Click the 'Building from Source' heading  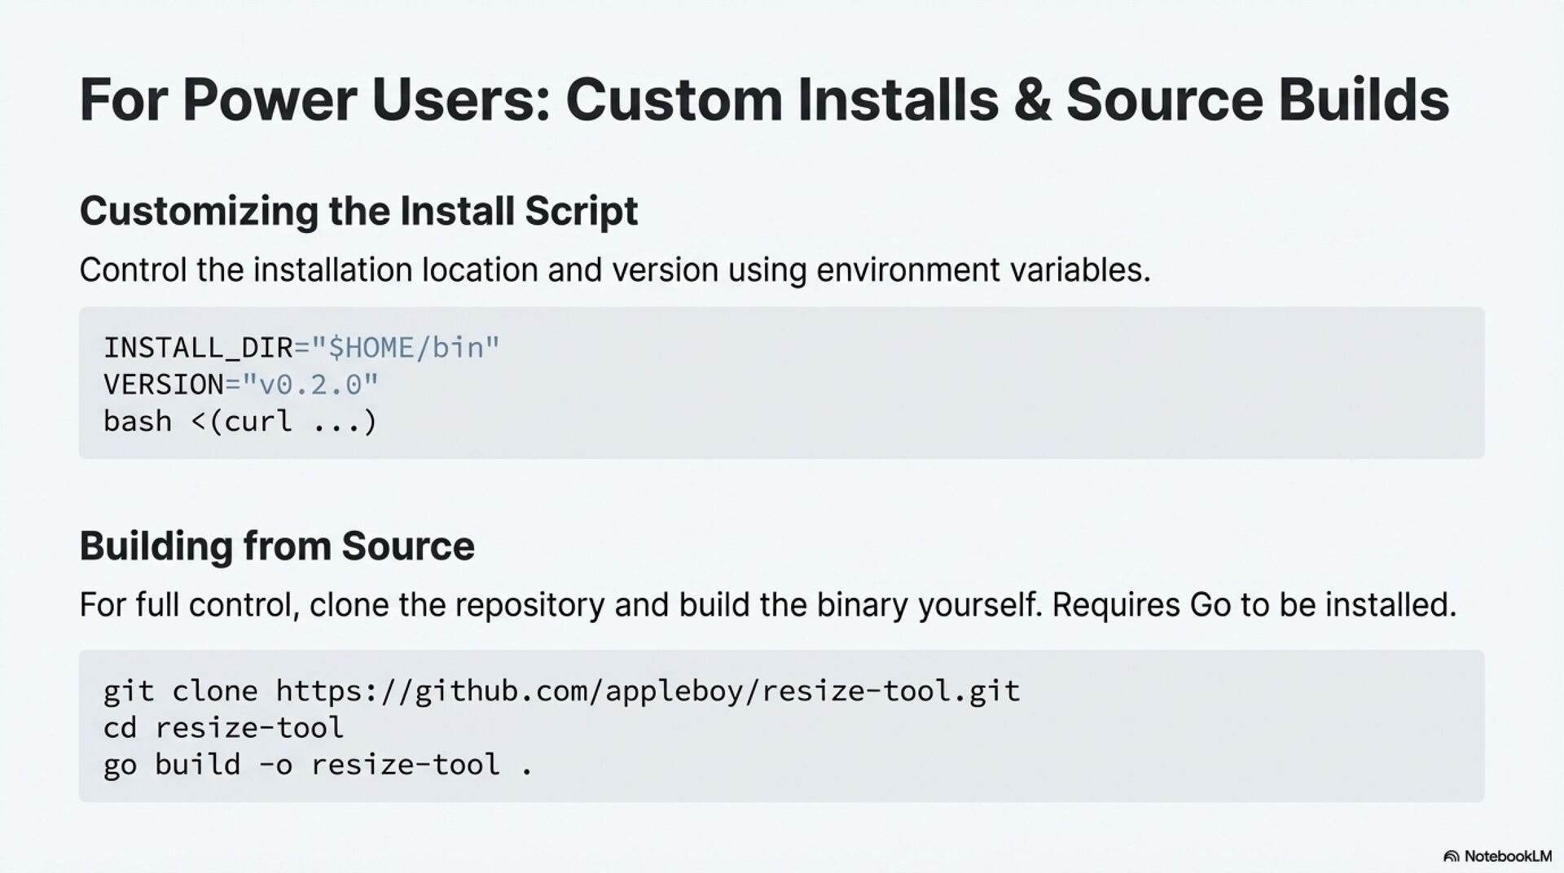(277, 546)
